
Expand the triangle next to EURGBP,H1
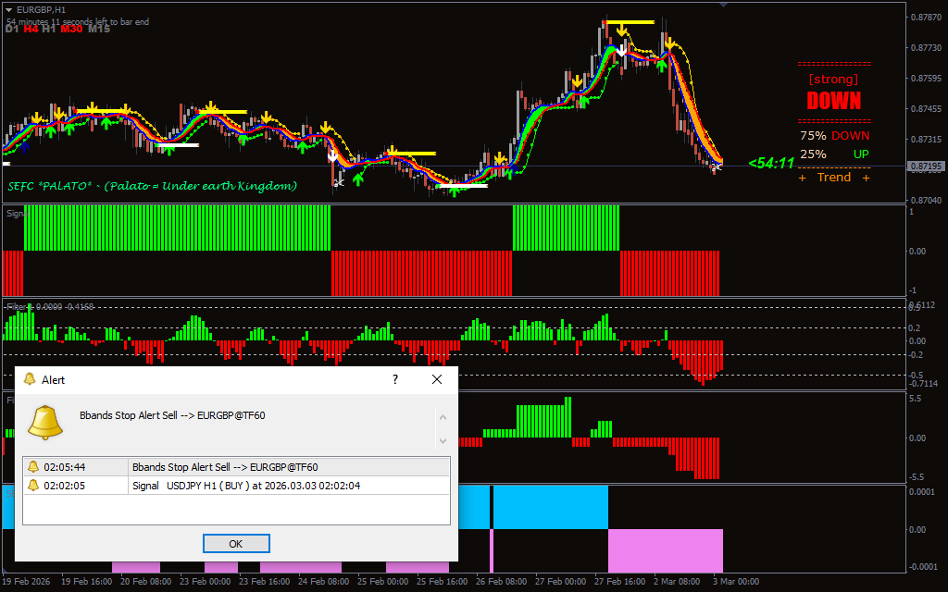(x=9, y=9)
